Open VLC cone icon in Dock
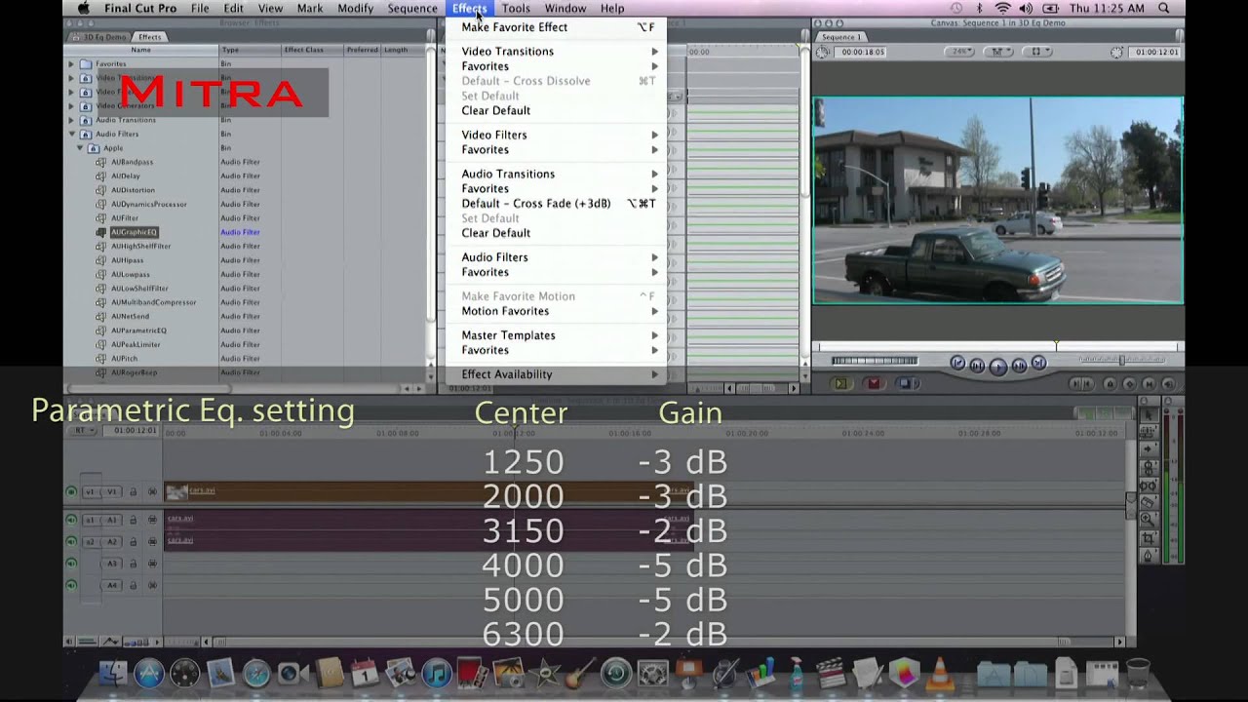This screenshot has height=702, width=1248. point(941,673)
